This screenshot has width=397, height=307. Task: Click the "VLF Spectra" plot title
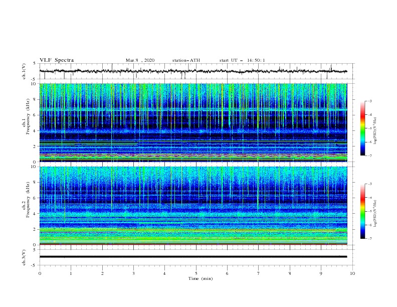[57, 60]
